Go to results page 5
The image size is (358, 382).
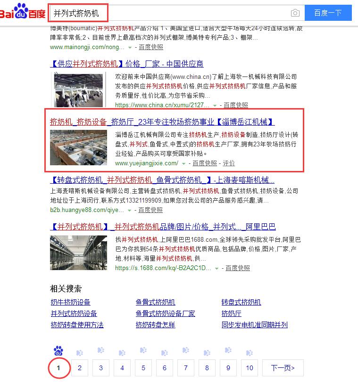pos(143,368)
